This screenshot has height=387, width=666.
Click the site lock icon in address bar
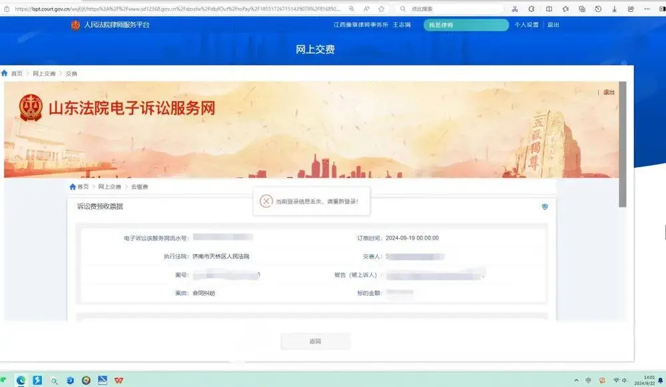click(7, 9)
